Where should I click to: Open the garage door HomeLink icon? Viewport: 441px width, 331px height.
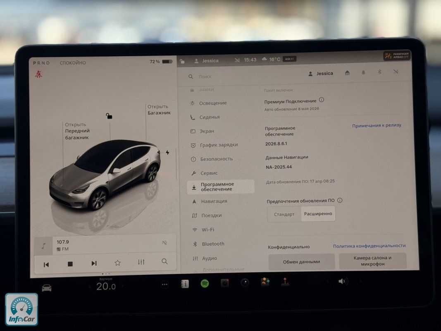[347, 73]
